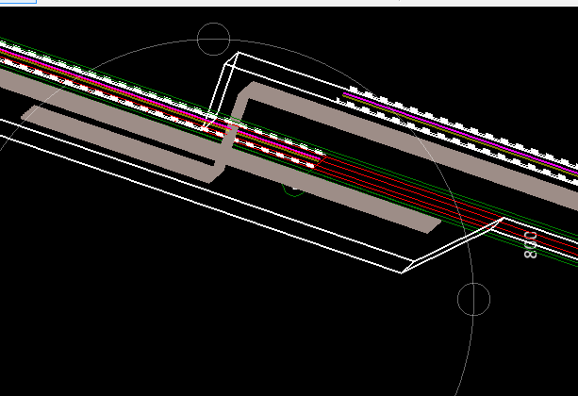Select the "800" chainage label

point(530,245)
